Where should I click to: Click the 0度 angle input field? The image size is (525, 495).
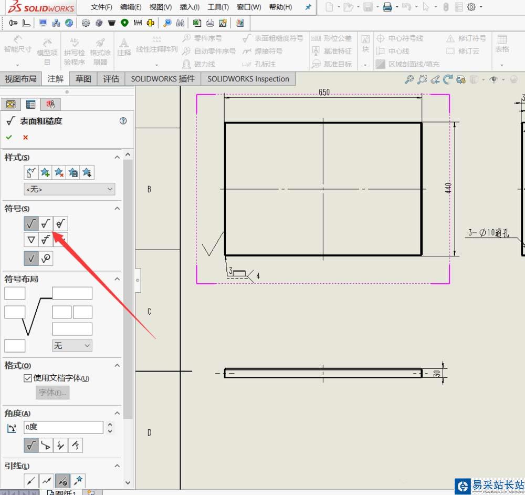[64, 427]
